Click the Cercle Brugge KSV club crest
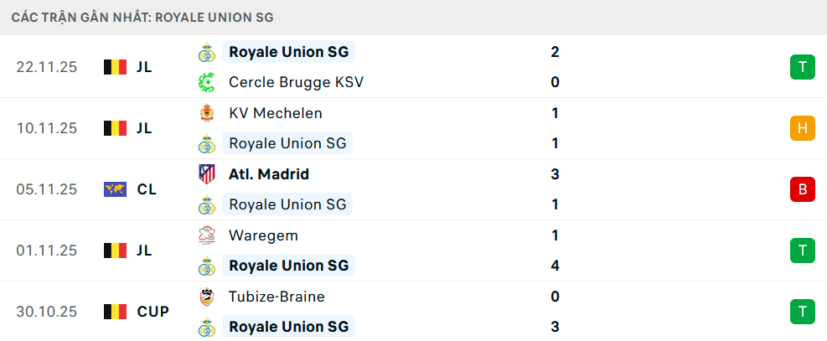This screenshot has height=341, width=827. 206,82
